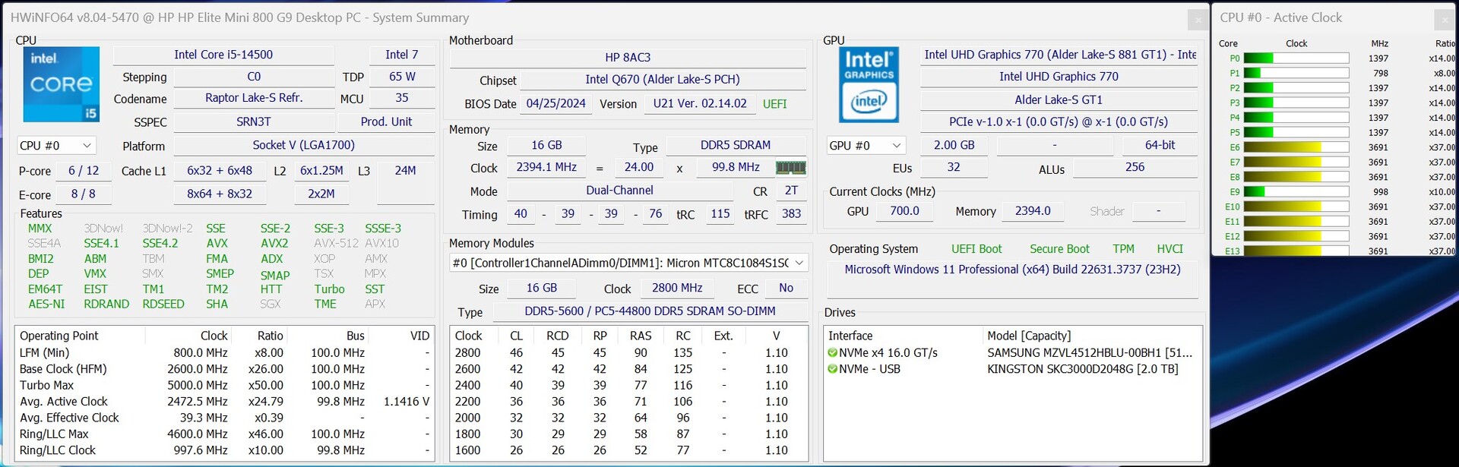Click the 'Dual-Channel' mode value
This screenshot has height=467, width=1459.
pos(619,191)
